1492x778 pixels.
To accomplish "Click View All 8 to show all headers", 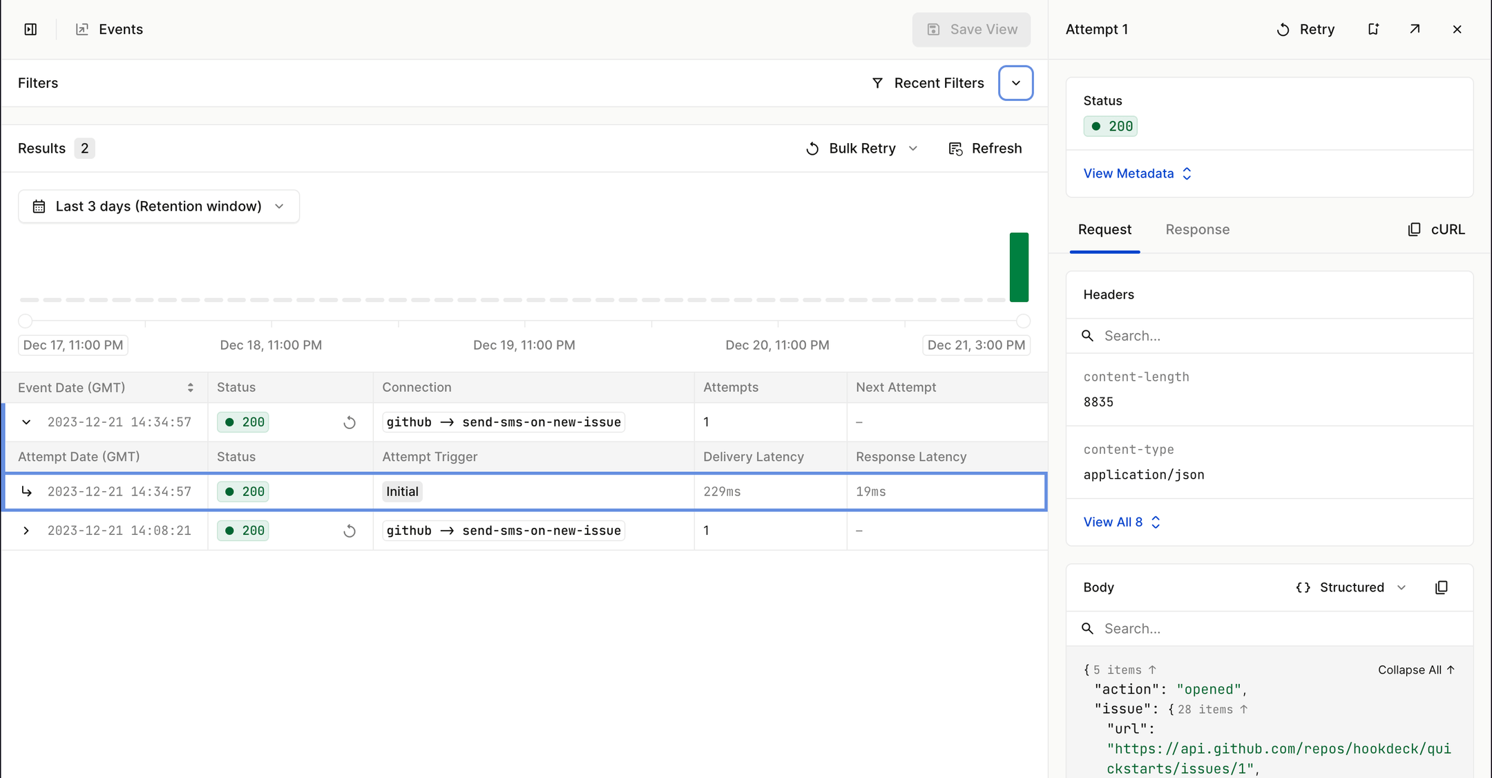I will point(1113,522).
